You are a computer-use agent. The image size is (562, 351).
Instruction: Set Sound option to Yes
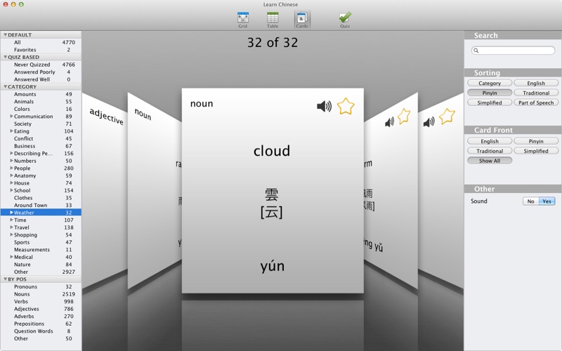(x=547, y=201)
